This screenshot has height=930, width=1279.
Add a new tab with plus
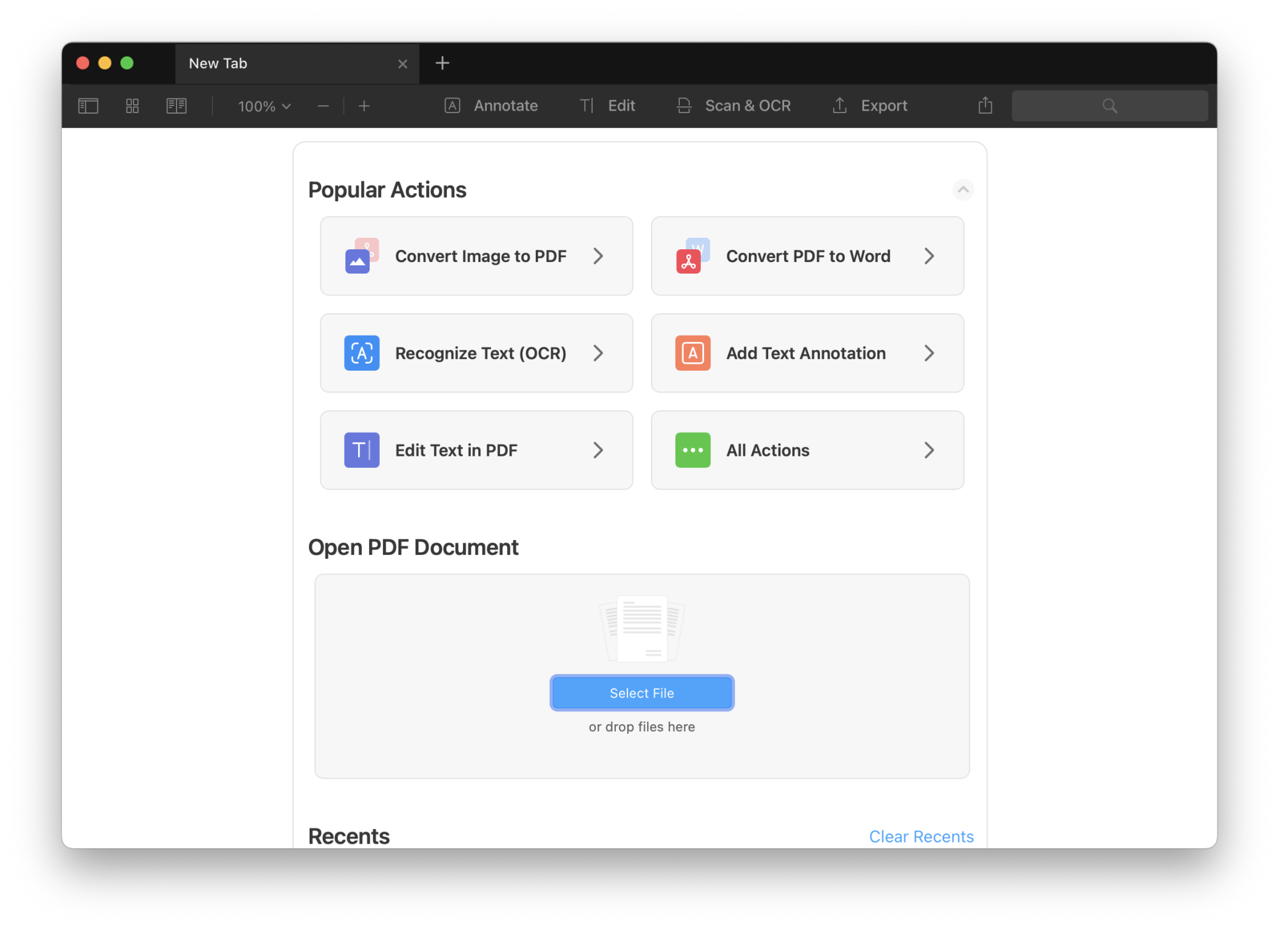point(442,63)
